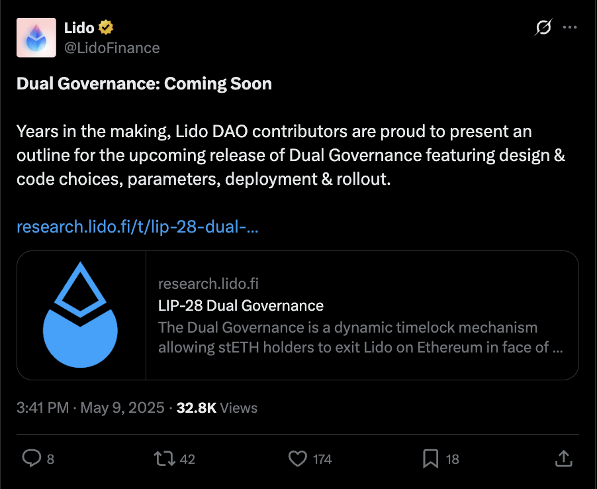Click the gold verified badge next to Lido

106,27
